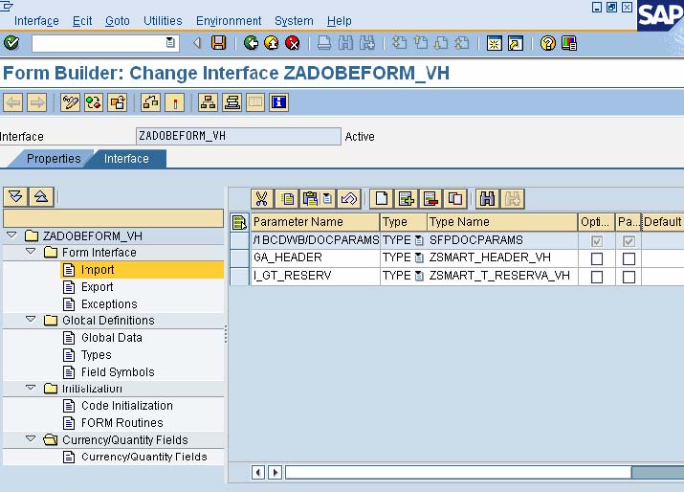Click the Delete Row icon
The image size is (684, 492).
click(430, 199)
